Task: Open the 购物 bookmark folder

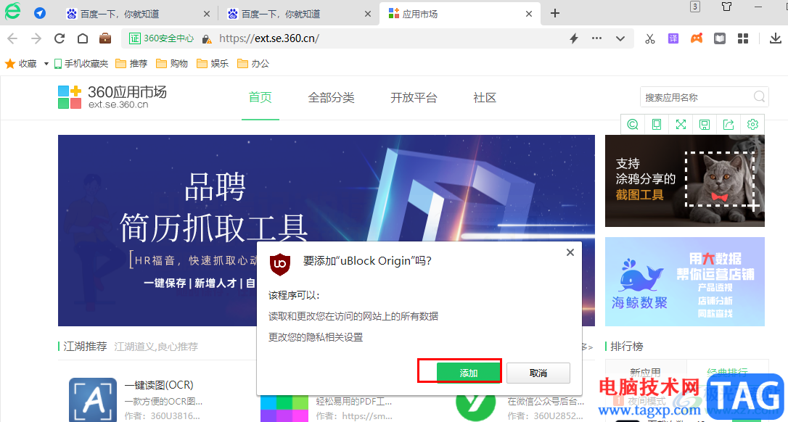Action: click(172, 64)
